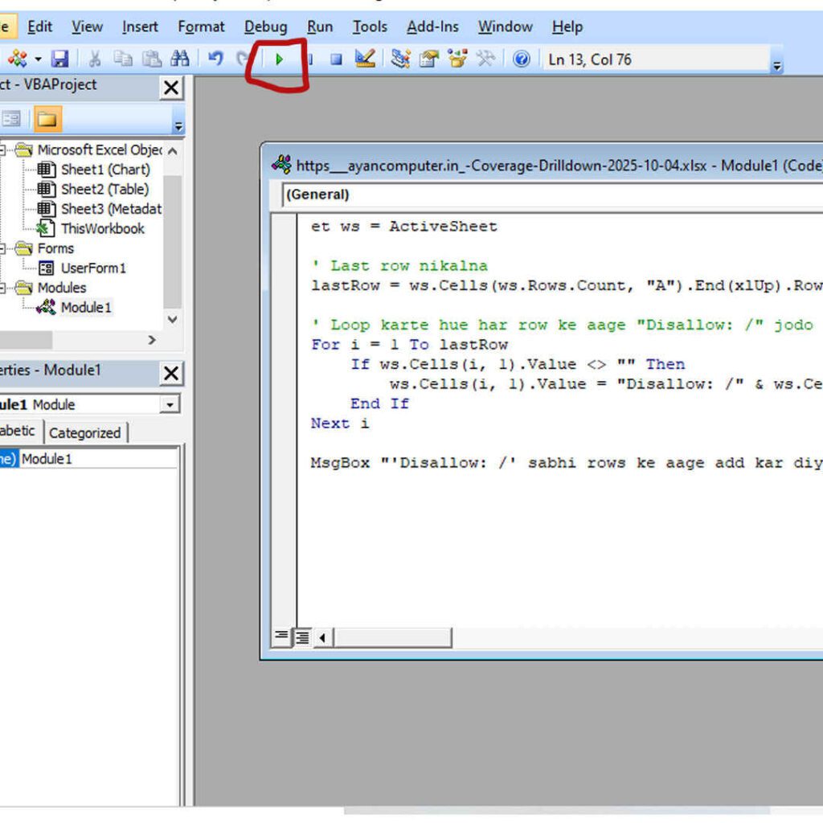Screen dimensions: 823x823
Task: Open the Properties Window toolbar icon
Action: [428, 59]
